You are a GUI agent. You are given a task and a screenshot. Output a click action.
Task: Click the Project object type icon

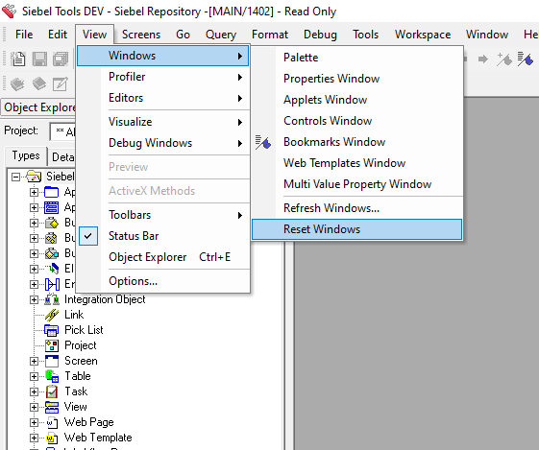pos(52,345)
